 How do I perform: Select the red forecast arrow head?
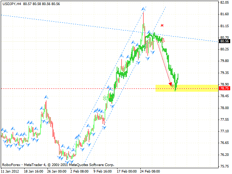point(171,84)
